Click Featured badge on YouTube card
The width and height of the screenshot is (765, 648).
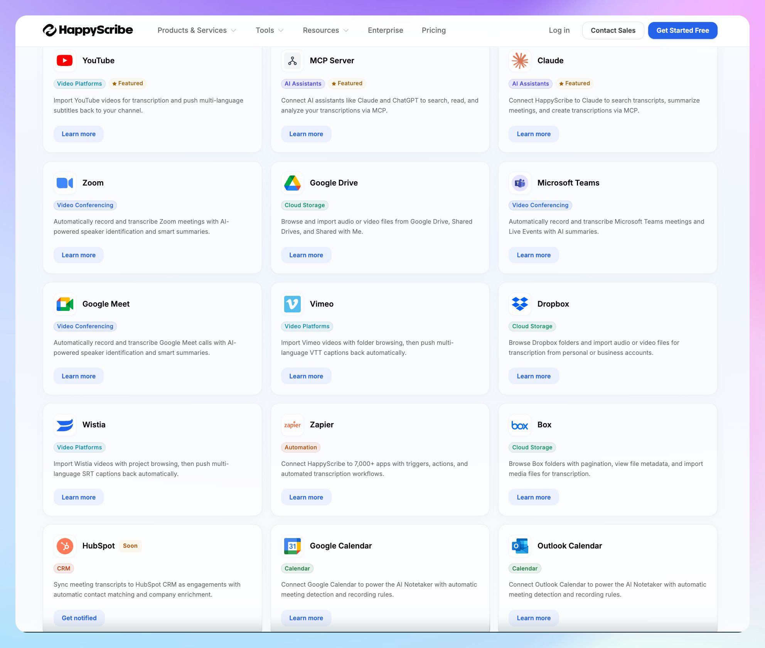coord(128,83)
